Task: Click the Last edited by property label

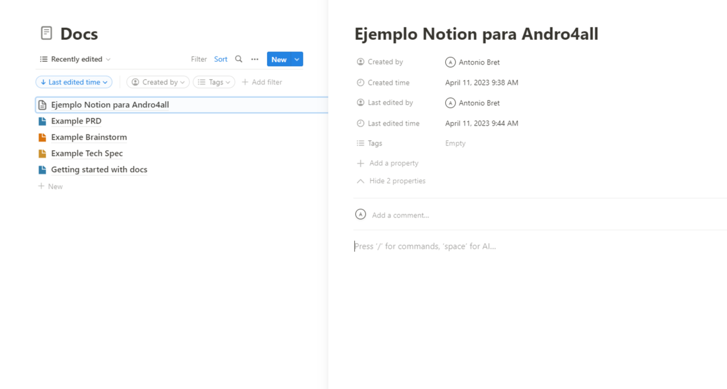Action: [390, 103]
